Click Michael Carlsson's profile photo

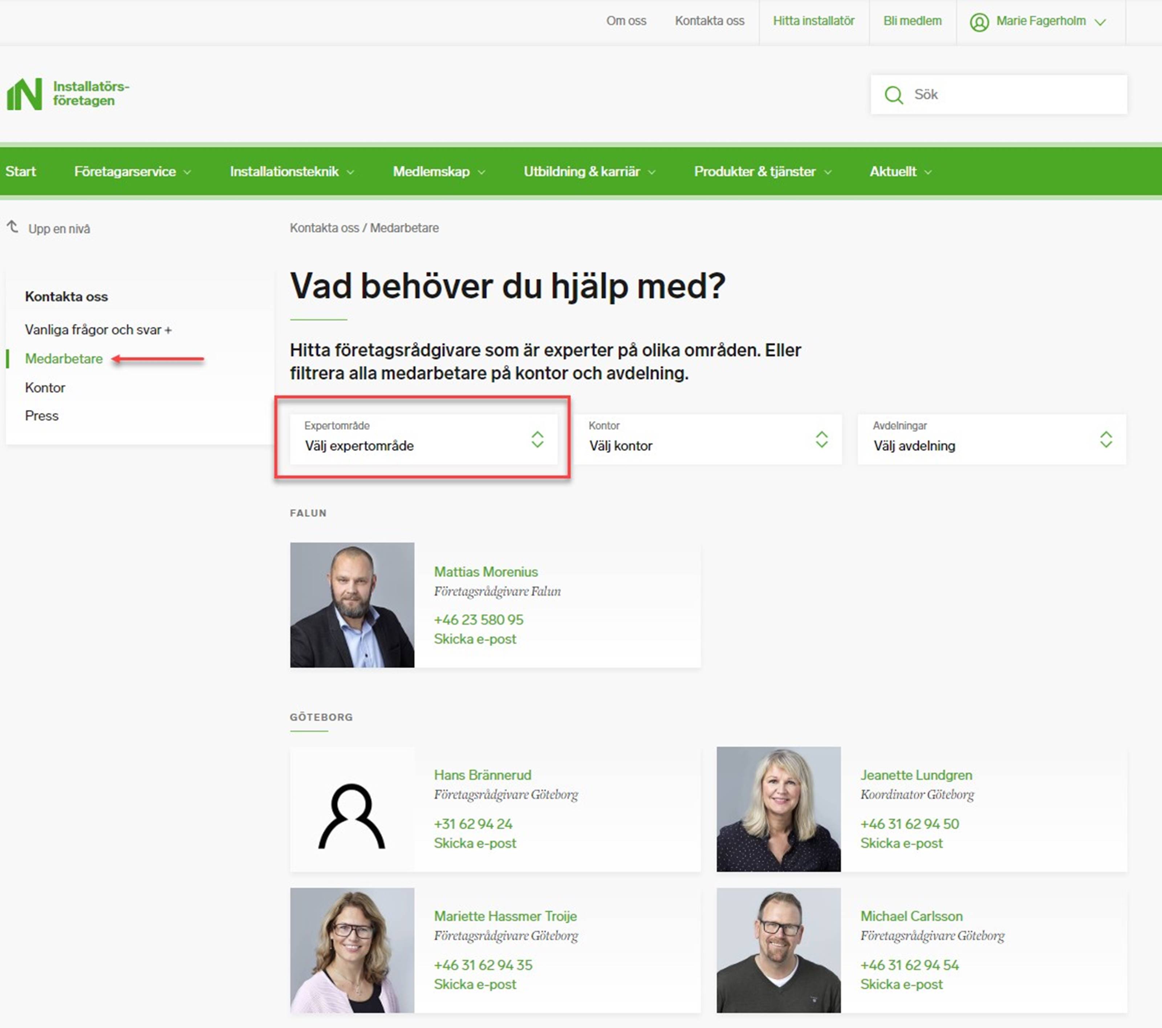[778, 950]
